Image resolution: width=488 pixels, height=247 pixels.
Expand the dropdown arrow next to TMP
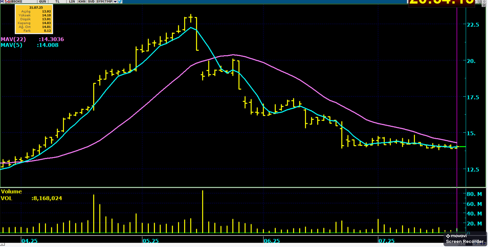pos(115,2)
